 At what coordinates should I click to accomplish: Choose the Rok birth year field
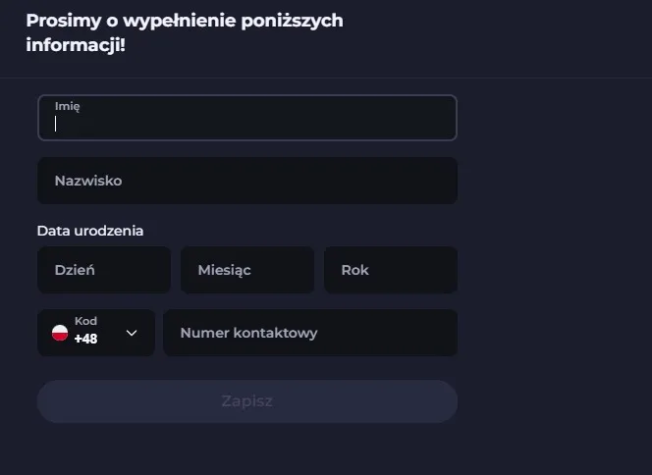click(391, 270)
